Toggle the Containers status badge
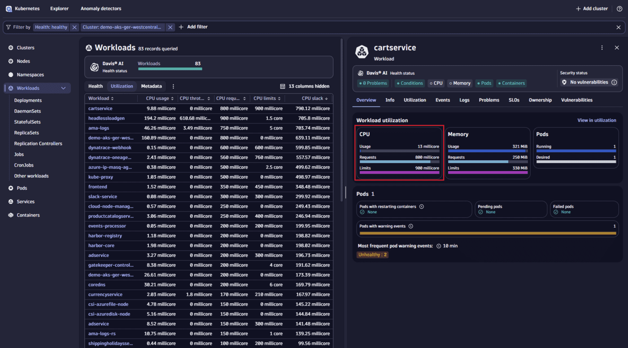Image resolution: width=628 pixels, height=348 pixels. (511, 83)
